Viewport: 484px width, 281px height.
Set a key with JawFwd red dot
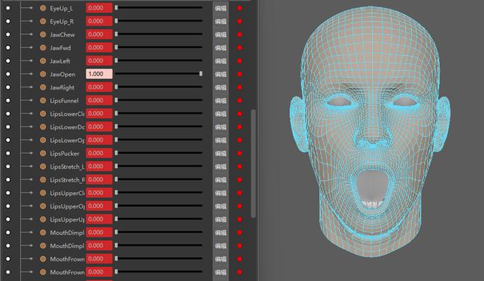240,48
